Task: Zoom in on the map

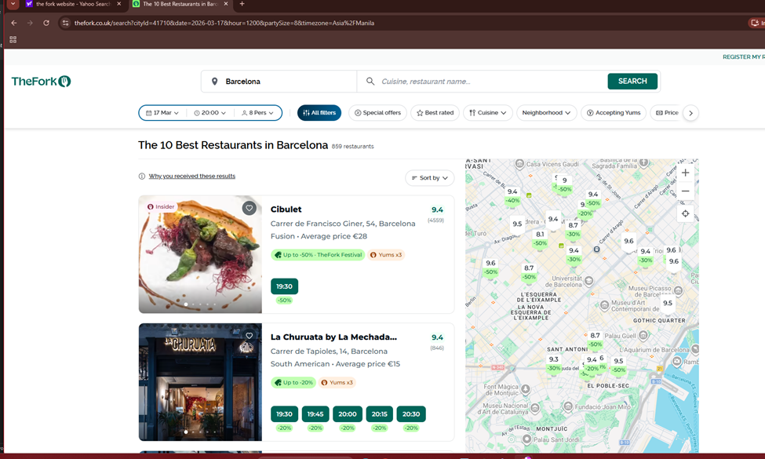Action: 685,173
